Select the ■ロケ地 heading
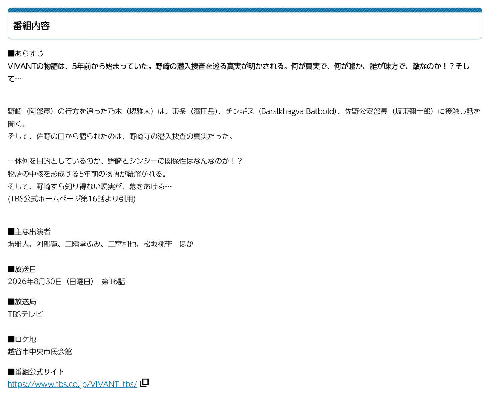This screenshot has width=490, height=396. pyautogui.click(x=22, y=339)
